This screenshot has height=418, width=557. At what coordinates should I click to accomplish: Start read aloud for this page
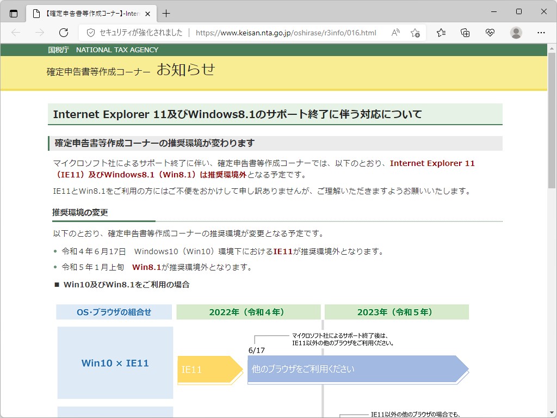(x=395, y=33)
